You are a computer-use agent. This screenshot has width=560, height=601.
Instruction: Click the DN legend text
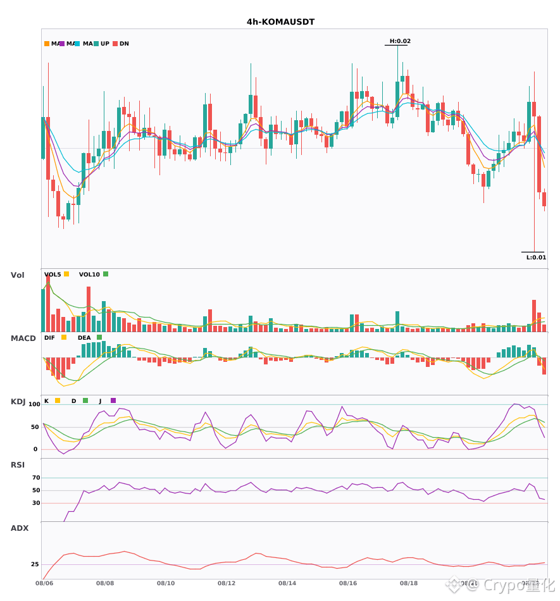[x=124, y=44]
